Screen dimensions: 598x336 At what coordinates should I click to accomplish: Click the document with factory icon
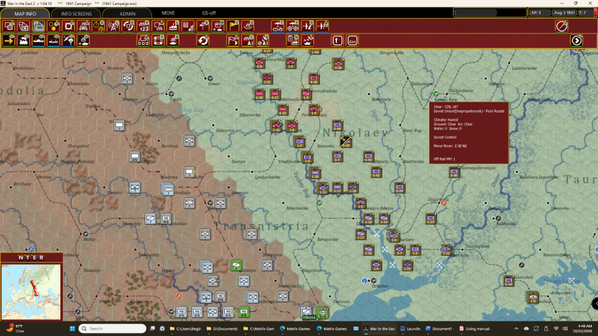pyautogui.click(x=293, y=40)
